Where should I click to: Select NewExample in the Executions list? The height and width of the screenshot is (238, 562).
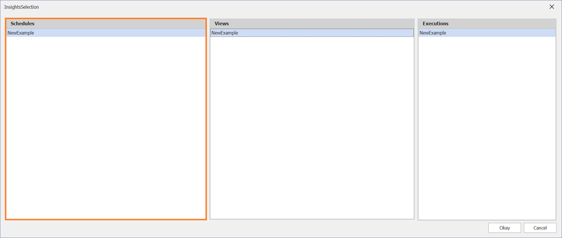(x=487, y=33)
